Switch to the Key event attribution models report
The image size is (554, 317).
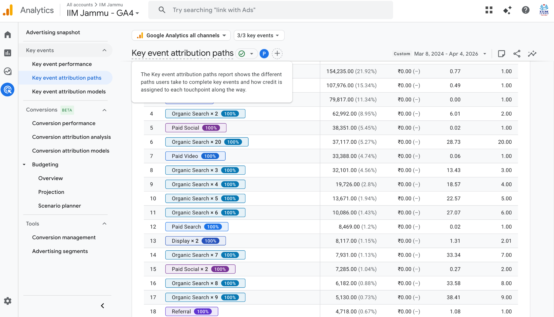[69, 92]
